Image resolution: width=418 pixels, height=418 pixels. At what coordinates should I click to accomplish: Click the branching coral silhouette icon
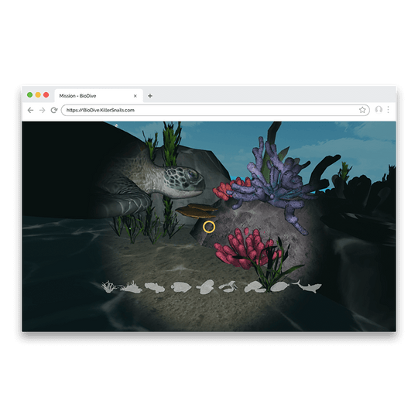tap(109, 287)
